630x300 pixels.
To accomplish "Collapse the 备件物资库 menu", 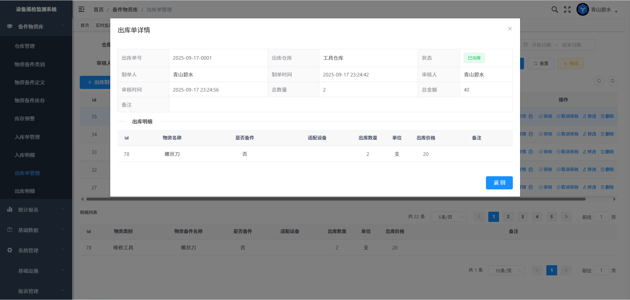I will click(x=36, y=27).
